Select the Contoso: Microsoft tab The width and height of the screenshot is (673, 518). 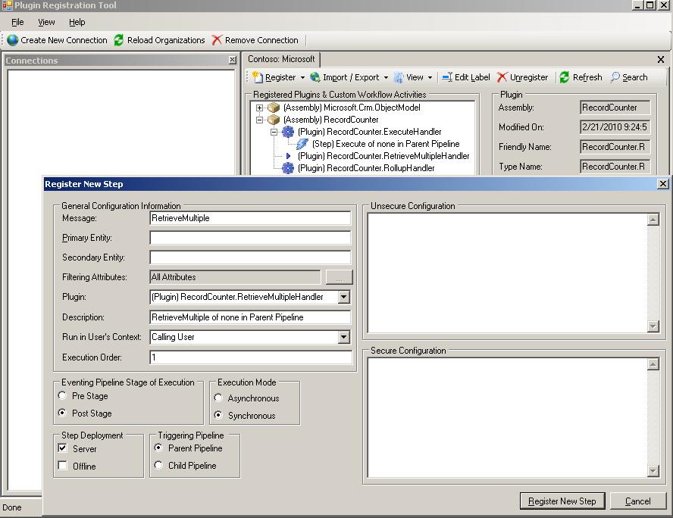(281, 59)
